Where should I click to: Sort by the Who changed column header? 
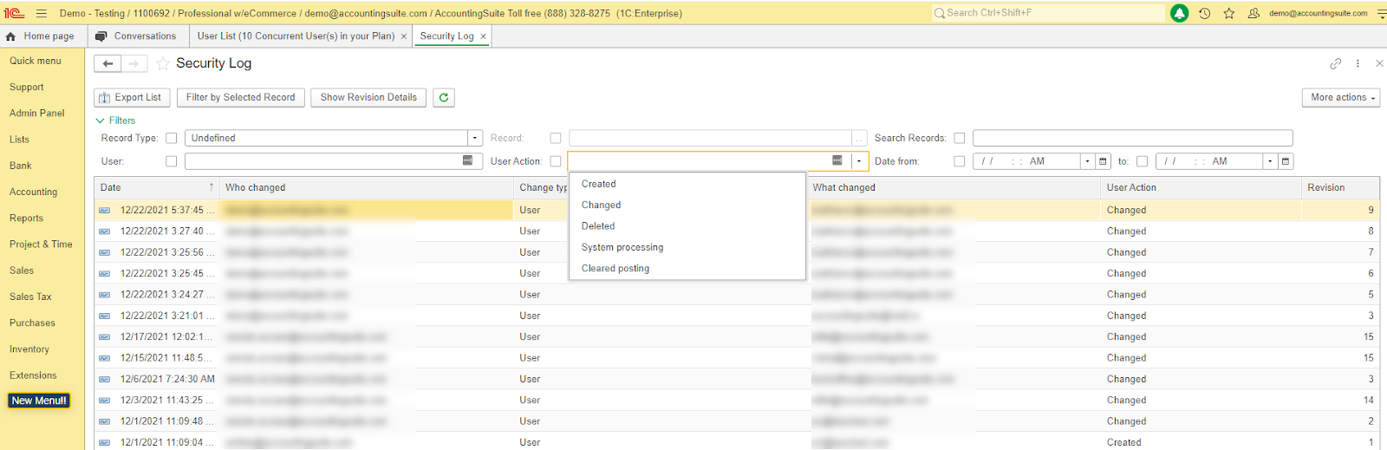tap(366, 187)
